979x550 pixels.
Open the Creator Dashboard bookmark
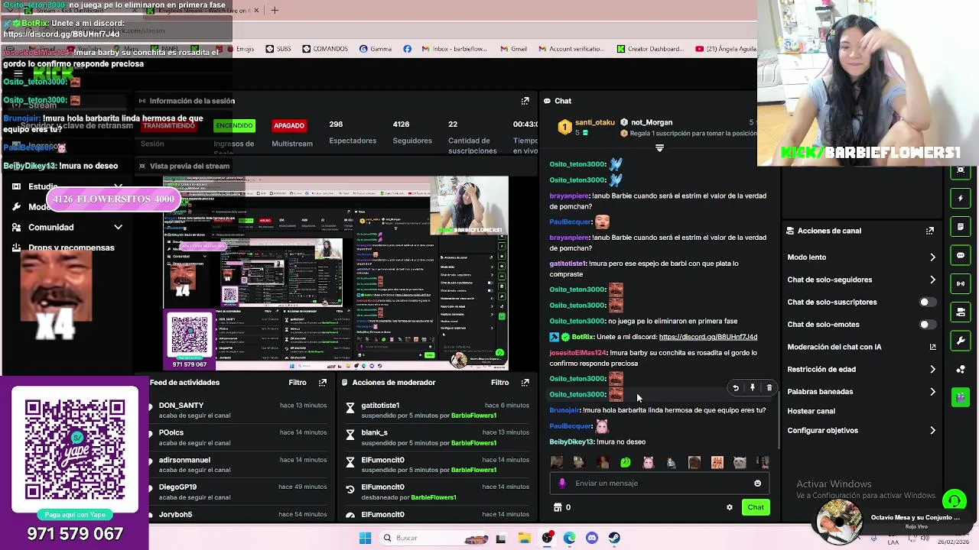(649, 49)
